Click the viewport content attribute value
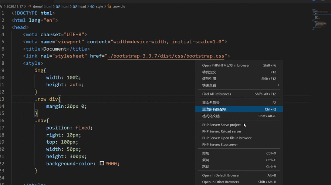 pos(168,42)
